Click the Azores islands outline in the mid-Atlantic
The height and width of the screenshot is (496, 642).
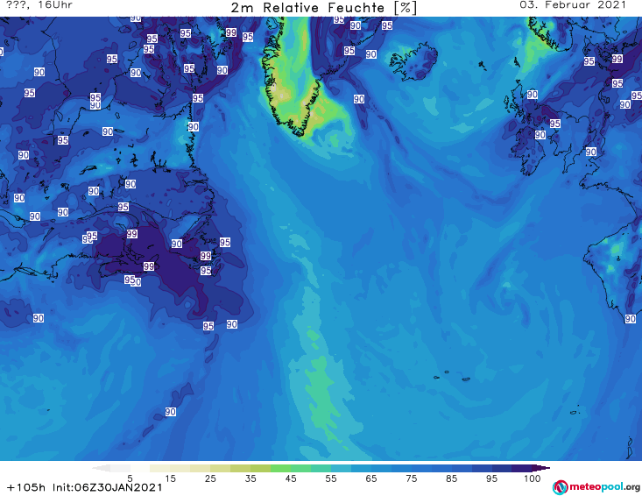point(453,376)
